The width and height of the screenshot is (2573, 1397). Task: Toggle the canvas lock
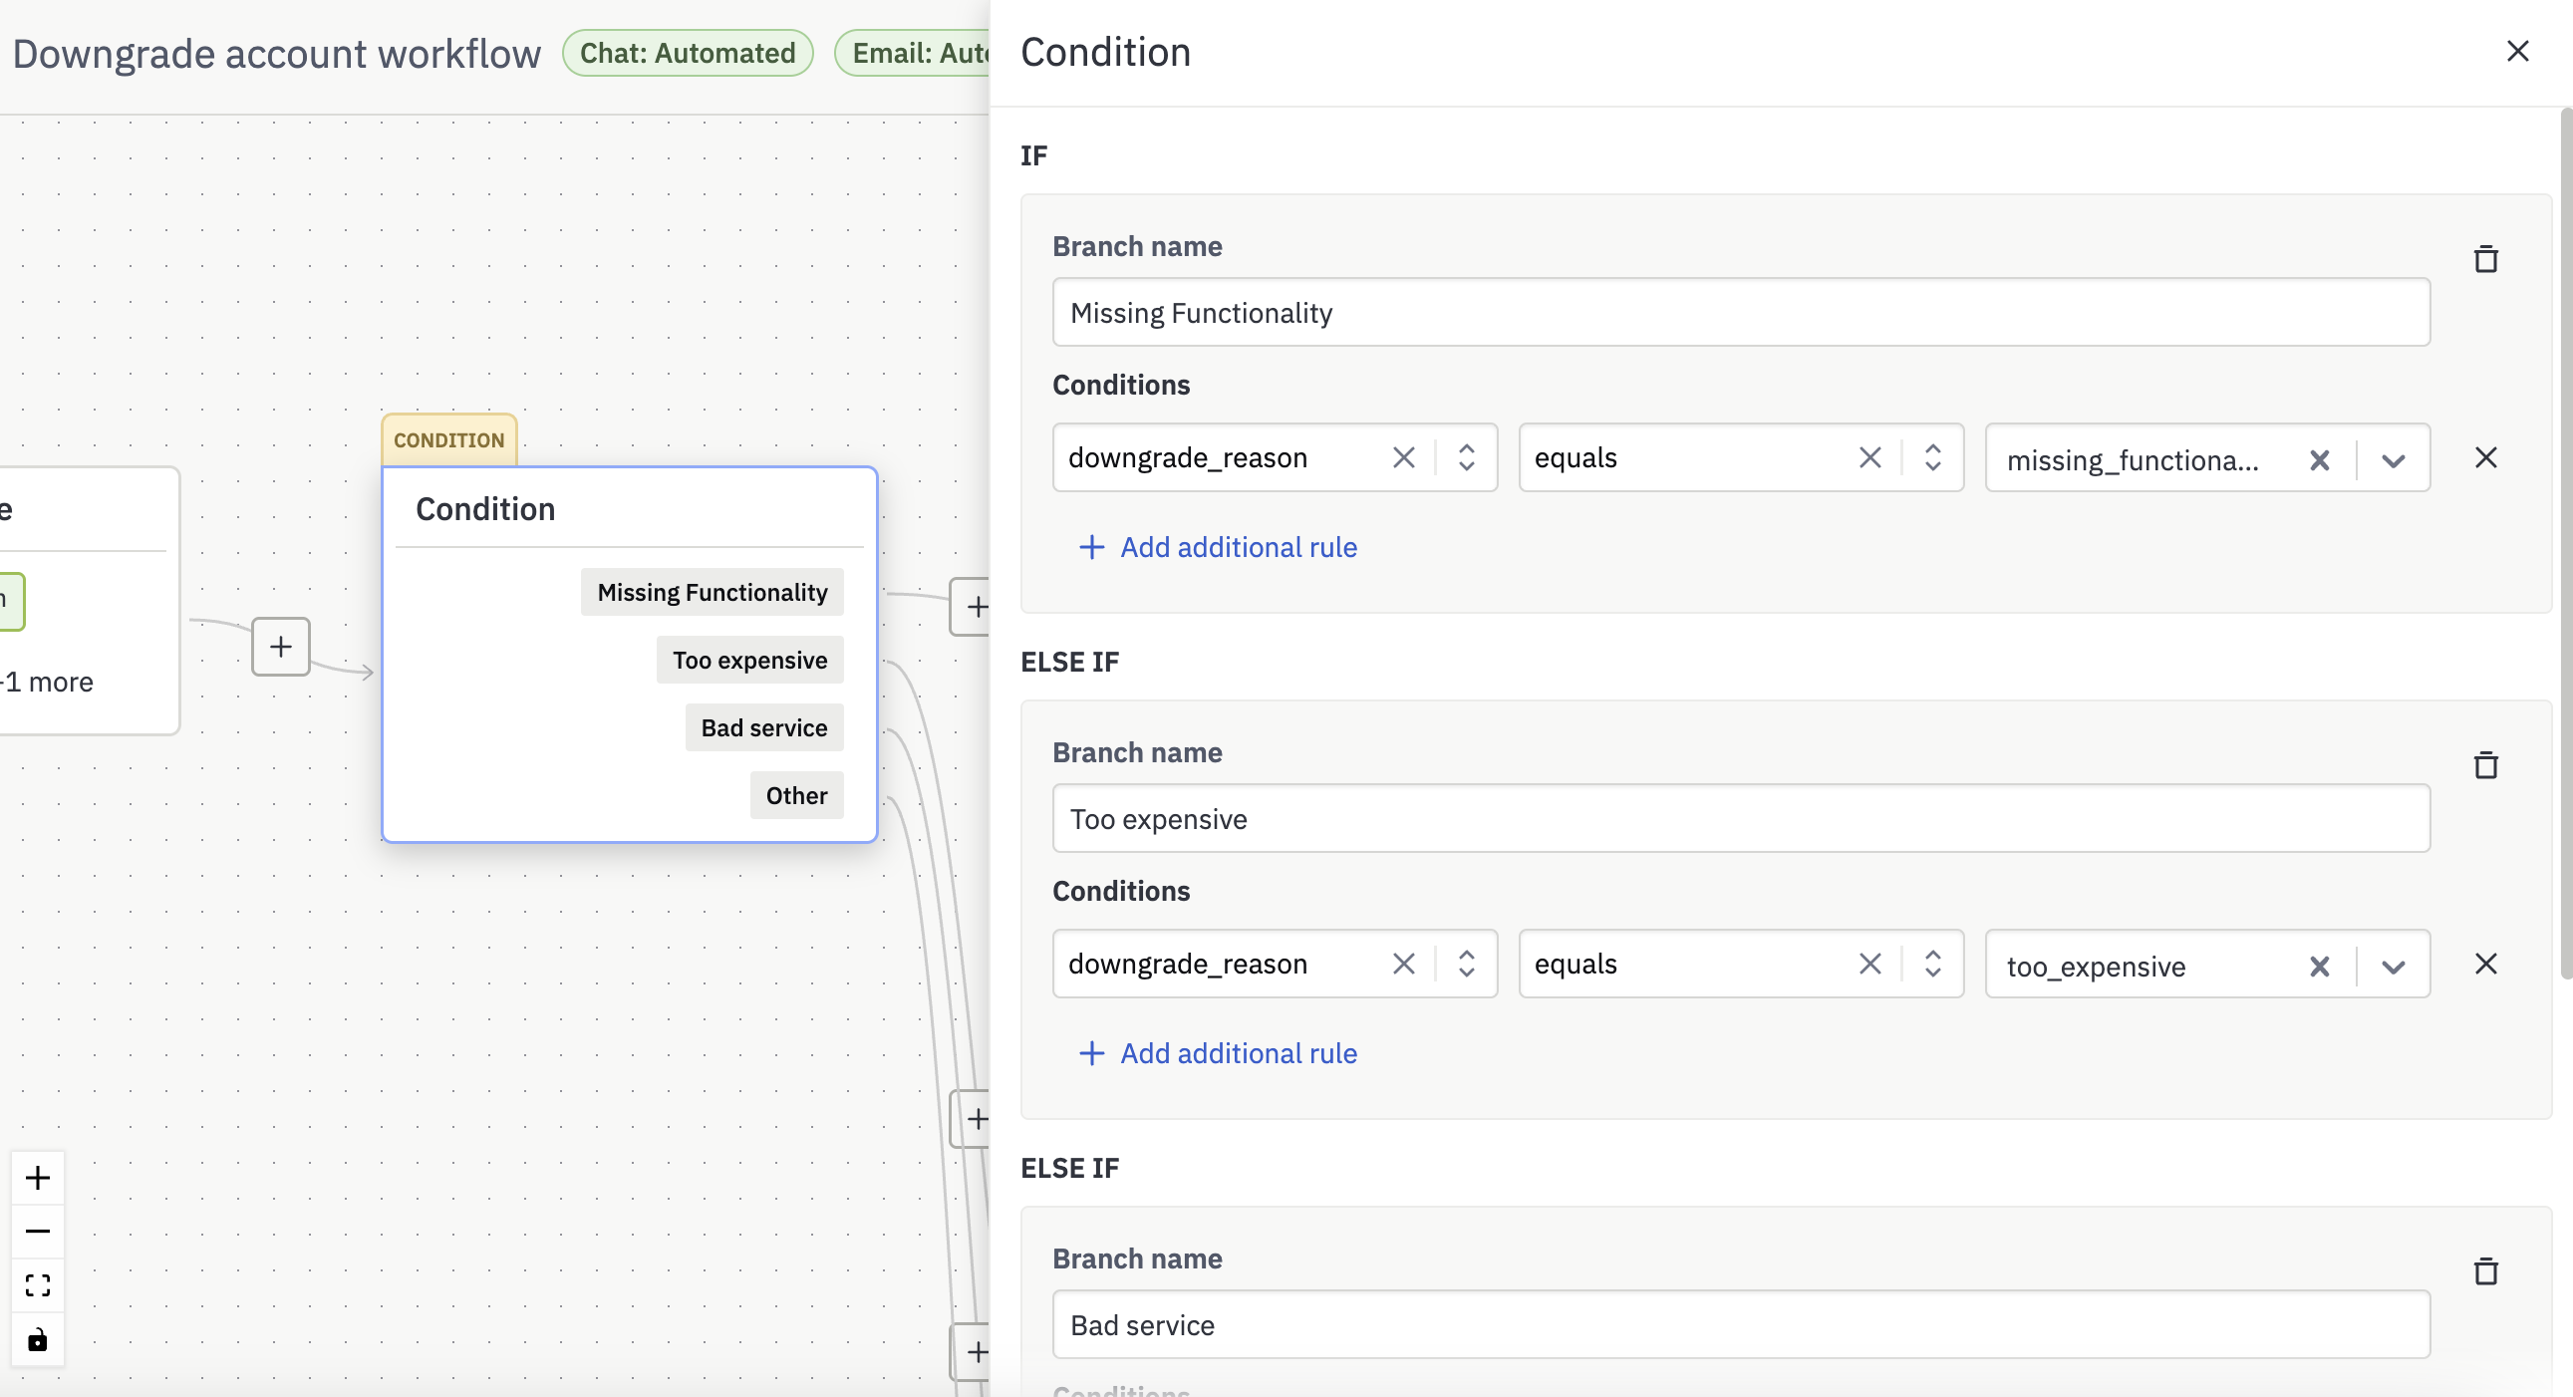pyautogui.click(x=38, y=1339)
